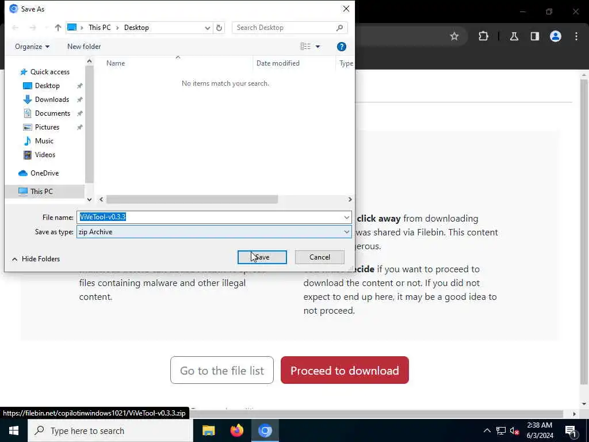Select Pictures folder in navigation pane
This screenshot has height=442, width=589.
47,127
